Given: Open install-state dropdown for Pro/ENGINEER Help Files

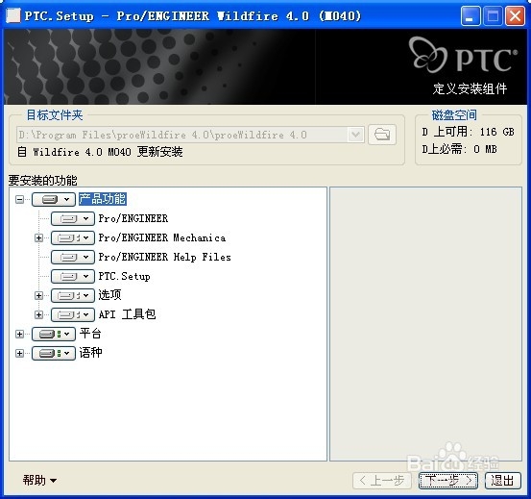Looking at the screenshot, I should point(73,258).
